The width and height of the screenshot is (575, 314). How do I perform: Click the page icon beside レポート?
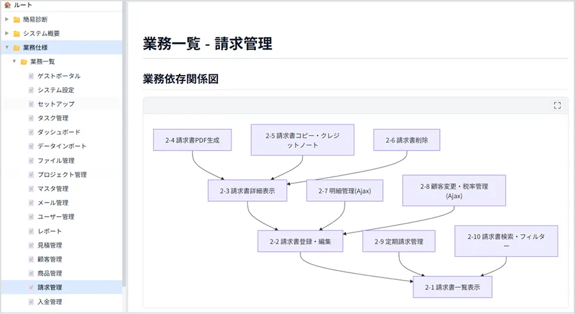coord(31,231)
